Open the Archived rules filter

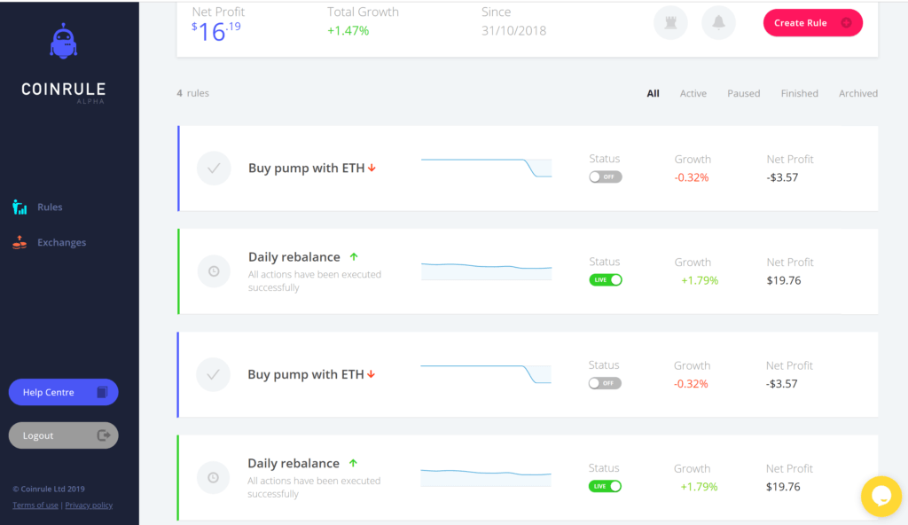click(858, 93)
